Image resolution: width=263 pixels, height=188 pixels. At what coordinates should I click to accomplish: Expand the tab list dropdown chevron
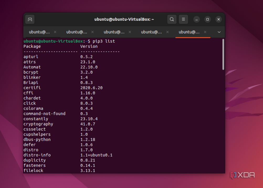click(219, 32)
